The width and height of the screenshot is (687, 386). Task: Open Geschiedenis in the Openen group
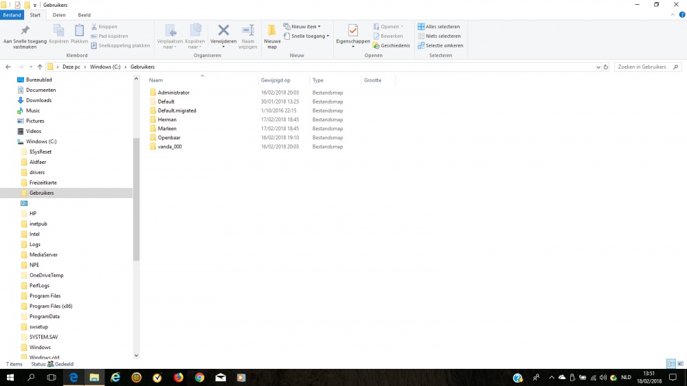392,45
